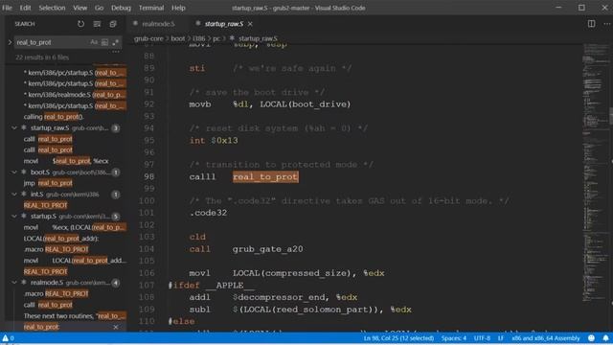This screenshot has height=345, width=613.
Task: Click grub_gate_a20 on line 104
Action: 268,249
